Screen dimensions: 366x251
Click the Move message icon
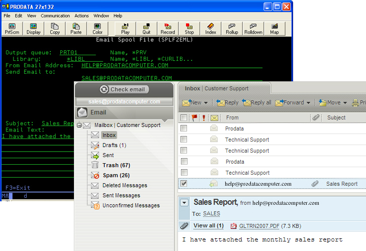pyautogui.click(x=323, y=102)
